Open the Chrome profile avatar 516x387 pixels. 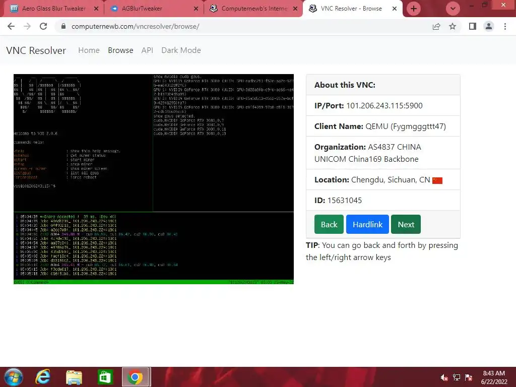click(489, 26)
